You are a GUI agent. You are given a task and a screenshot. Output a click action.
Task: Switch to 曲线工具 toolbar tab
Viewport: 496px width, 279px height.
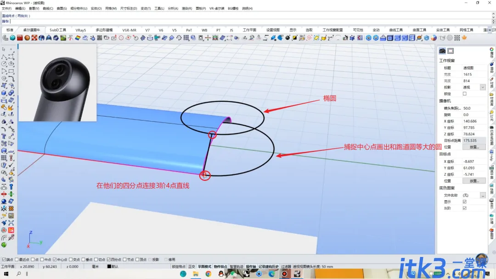396,30
